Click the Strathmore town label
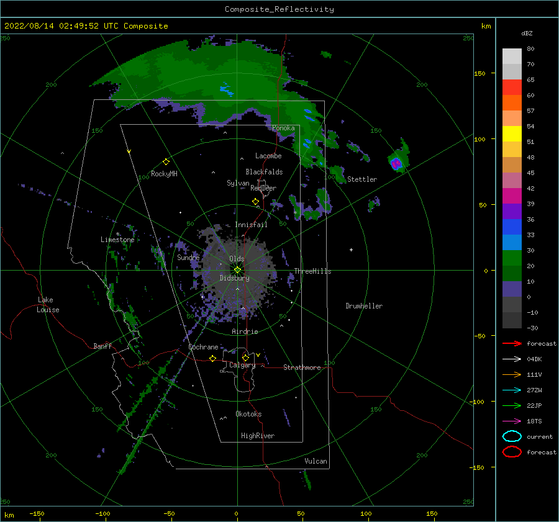The height and width of the screenshot is (522, 559). point(302,367)
